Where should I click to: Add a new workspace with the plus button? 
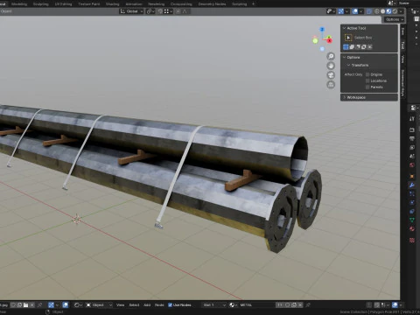253,4
